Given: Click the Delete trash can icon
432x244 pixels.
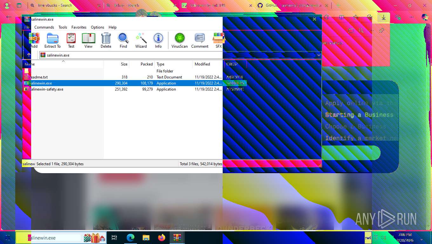Looking at the screenshot, I should point(106,40).
